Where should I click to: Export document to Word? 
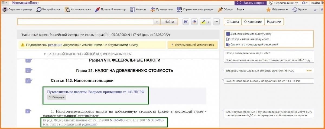[x=186, y=22]
